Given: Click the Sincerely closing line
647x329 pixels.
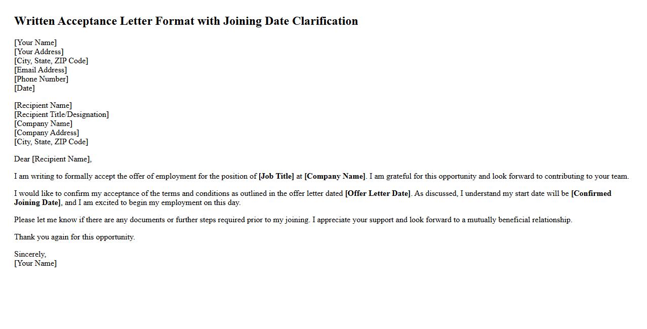Looking at the screenshot, I should coord(30,254).
